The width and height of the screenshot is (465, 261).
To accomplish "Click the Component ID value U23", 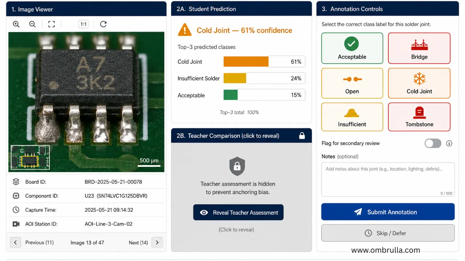I will pyautogui.click(x=116, y=196).
